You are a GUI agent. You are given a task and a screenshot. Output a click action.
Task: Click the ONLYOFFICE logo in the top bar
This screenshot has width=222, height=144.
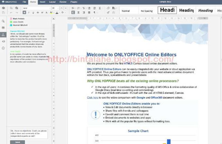pyautogui.click(x=9, y=2)
